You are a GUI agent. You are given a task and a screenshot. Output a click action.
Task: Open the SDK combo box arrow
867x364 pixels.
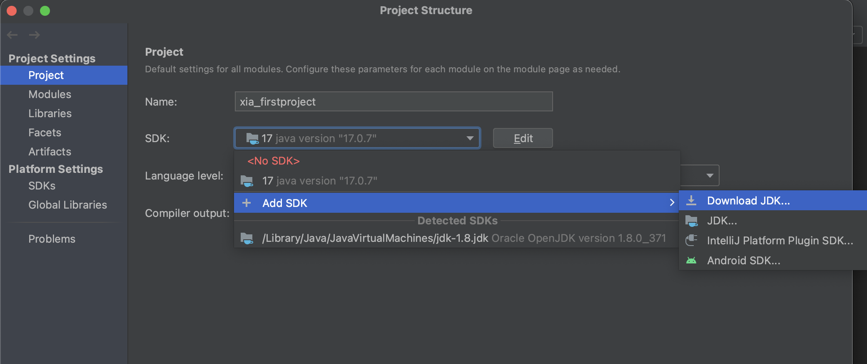[x=470, y=138]
